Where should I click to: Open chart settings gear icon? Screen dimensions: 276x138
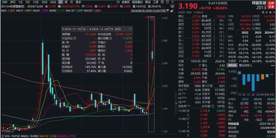tap(162, 2)
